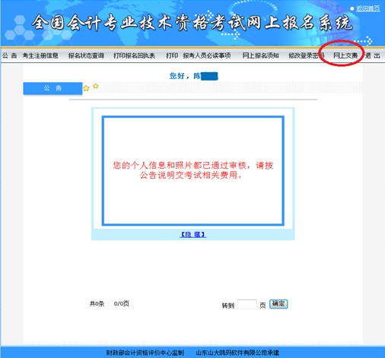Click the 确定 page jump button
The width and height of the screenshot is (385, 358).
coord(278,304)
